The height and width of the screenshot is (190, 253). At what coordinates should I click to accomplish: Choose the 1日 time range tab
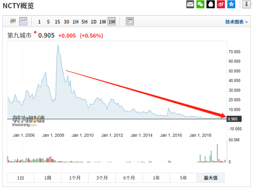20,178
